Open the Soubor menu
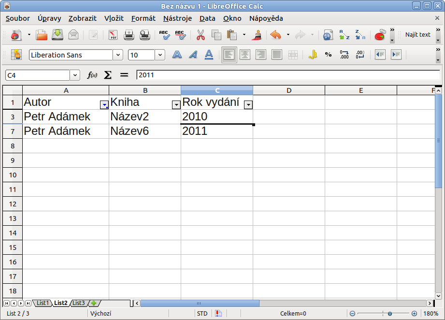This screenshot has width=445, height=320. [x=17, y=18]
